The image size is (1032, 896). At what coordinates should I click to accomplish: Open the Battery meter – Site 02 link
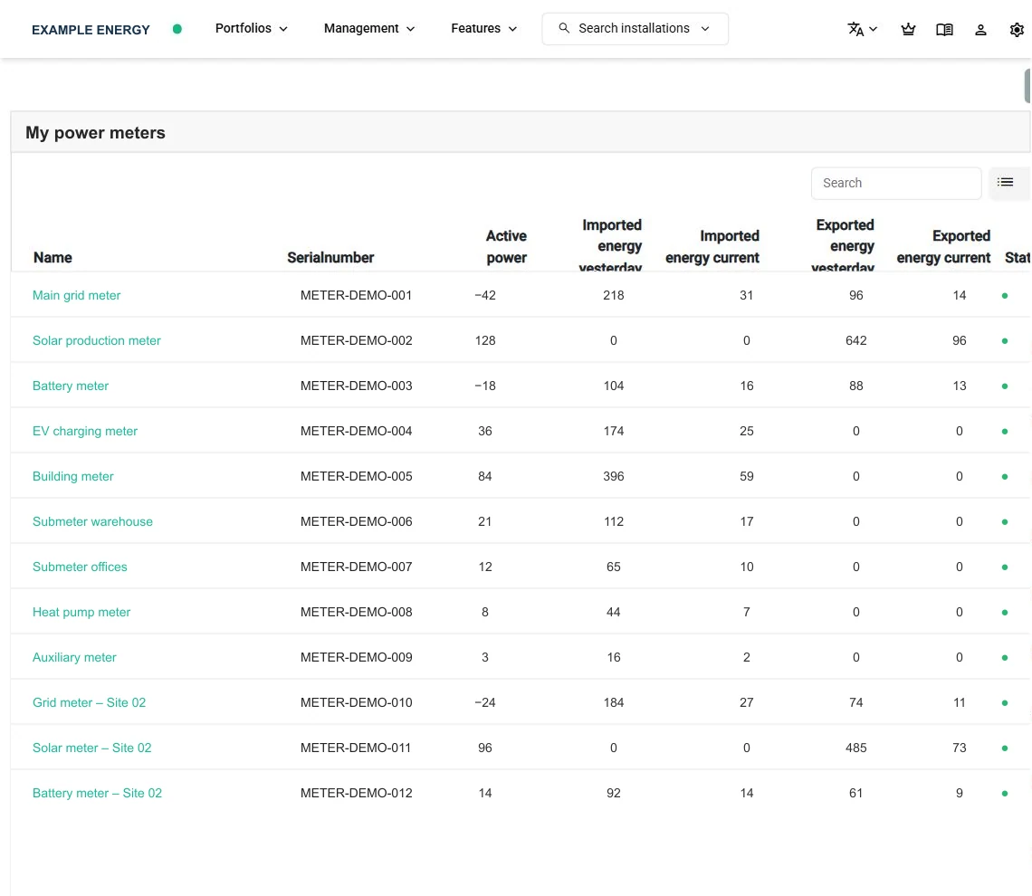point(98,794)
